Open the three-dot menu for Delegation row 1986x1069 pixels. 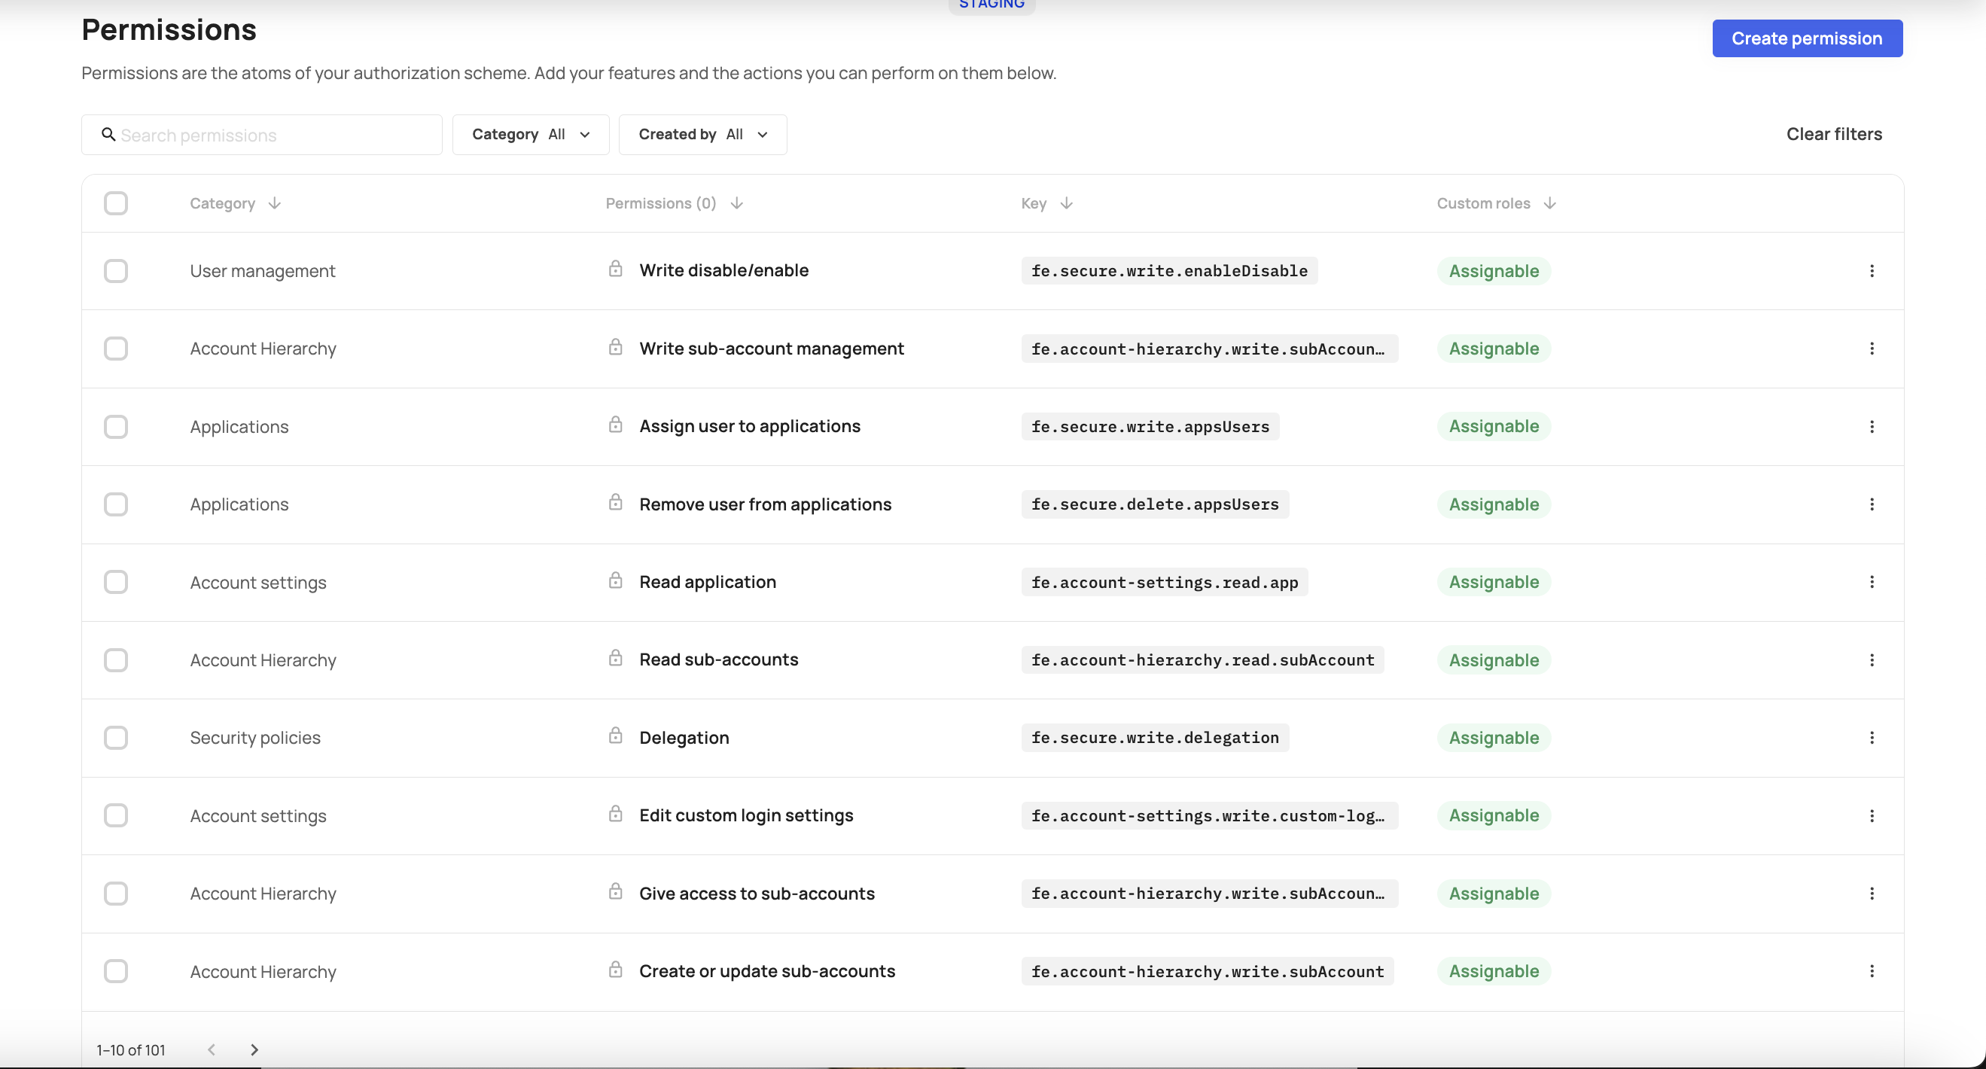[x=1872, y=738]
